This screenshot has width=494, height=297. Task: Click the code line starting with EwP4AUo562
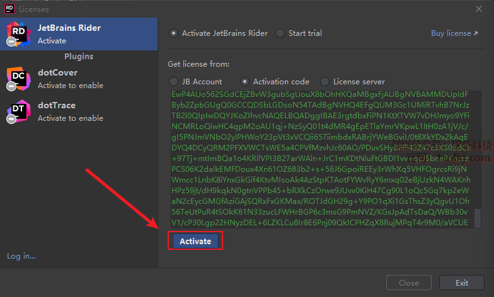[x=320, y=94]
